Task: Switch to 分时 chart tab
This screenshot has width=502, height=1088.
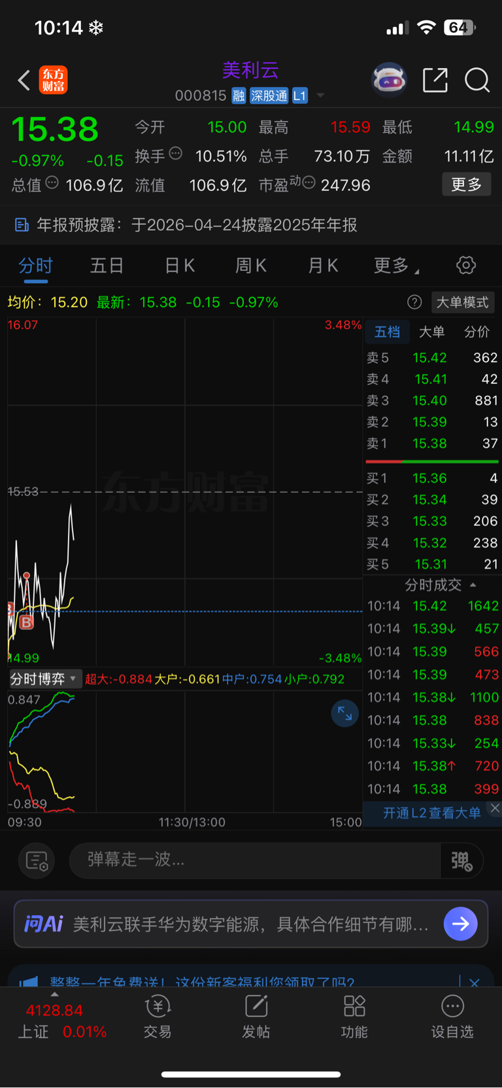Action: 35,266
